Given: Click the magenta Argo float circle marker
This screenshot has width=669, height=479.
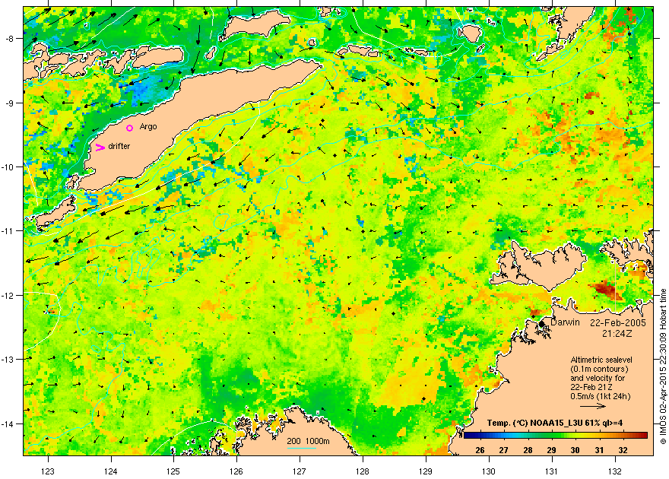Looking at the screenshot, I should tap(130, 128).
